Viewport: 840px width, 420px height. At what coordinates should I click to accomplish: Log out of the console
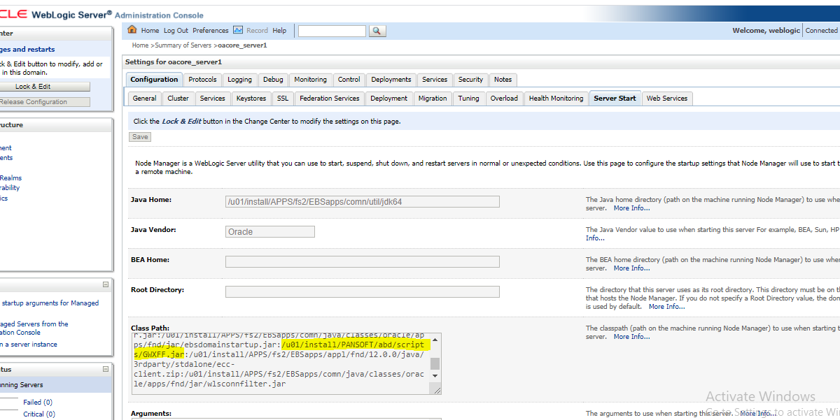tap(175, 30)
